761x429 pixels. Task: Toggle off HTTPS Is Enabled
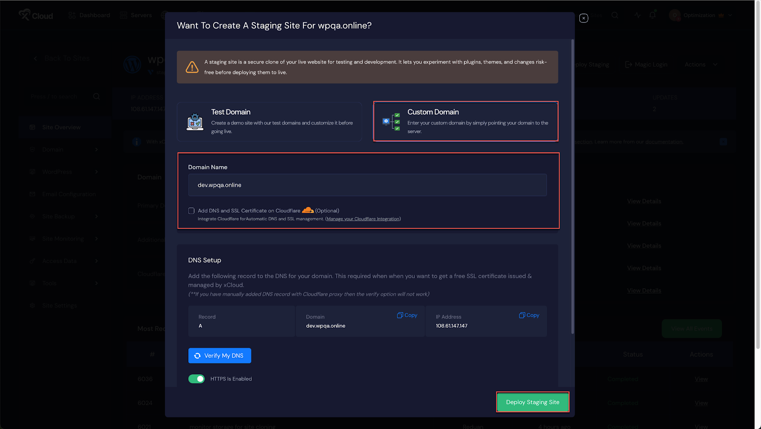click(196, 379)
